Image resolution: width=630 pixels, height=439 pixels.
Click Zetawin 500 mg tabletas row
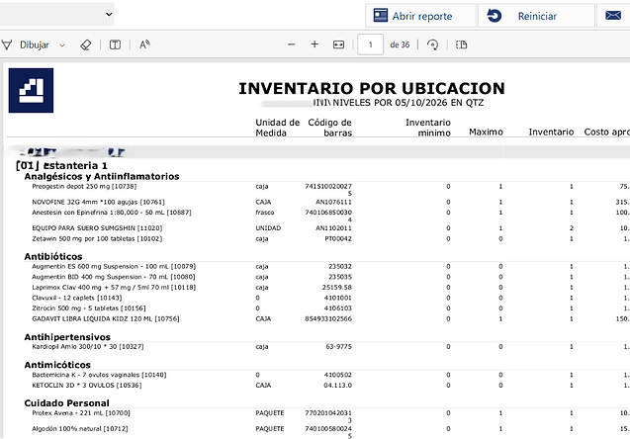[97, 238]
